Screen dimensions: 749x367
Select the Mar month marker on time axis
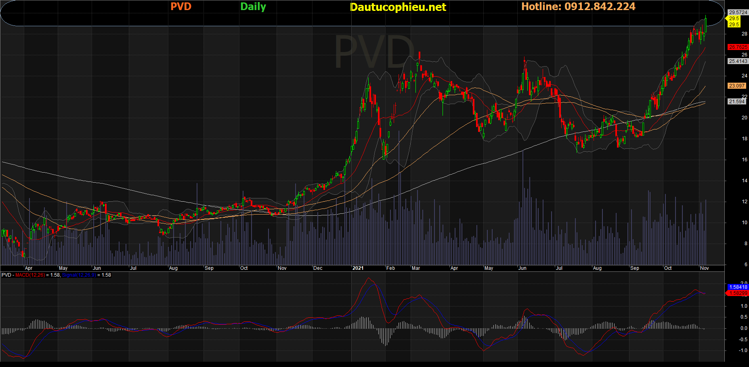point(415,268)
